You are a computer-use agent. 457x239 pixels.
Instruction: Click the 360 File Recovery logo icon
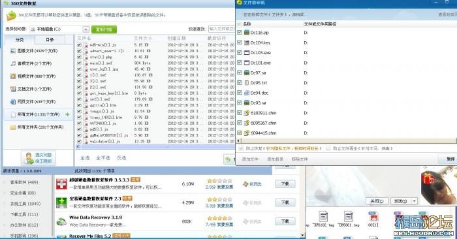click(x=11, y=16)
